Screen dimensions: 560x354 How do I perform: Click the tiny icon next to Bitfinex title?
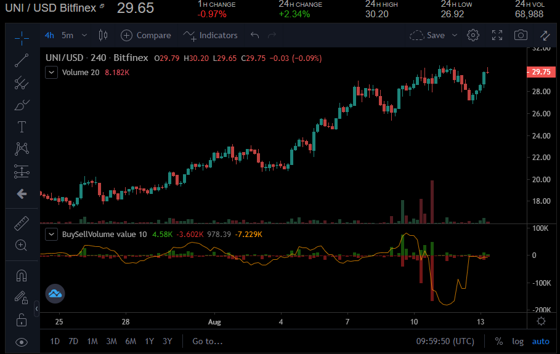click(102, 6)
